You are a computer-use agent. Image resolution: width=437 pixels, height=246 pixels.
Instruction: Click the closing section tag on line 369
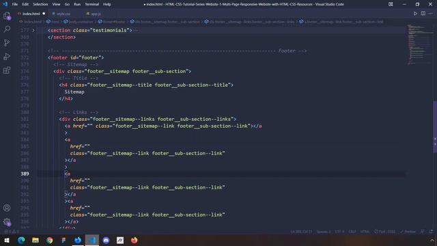pyautogui.click(x=61, y=37)
